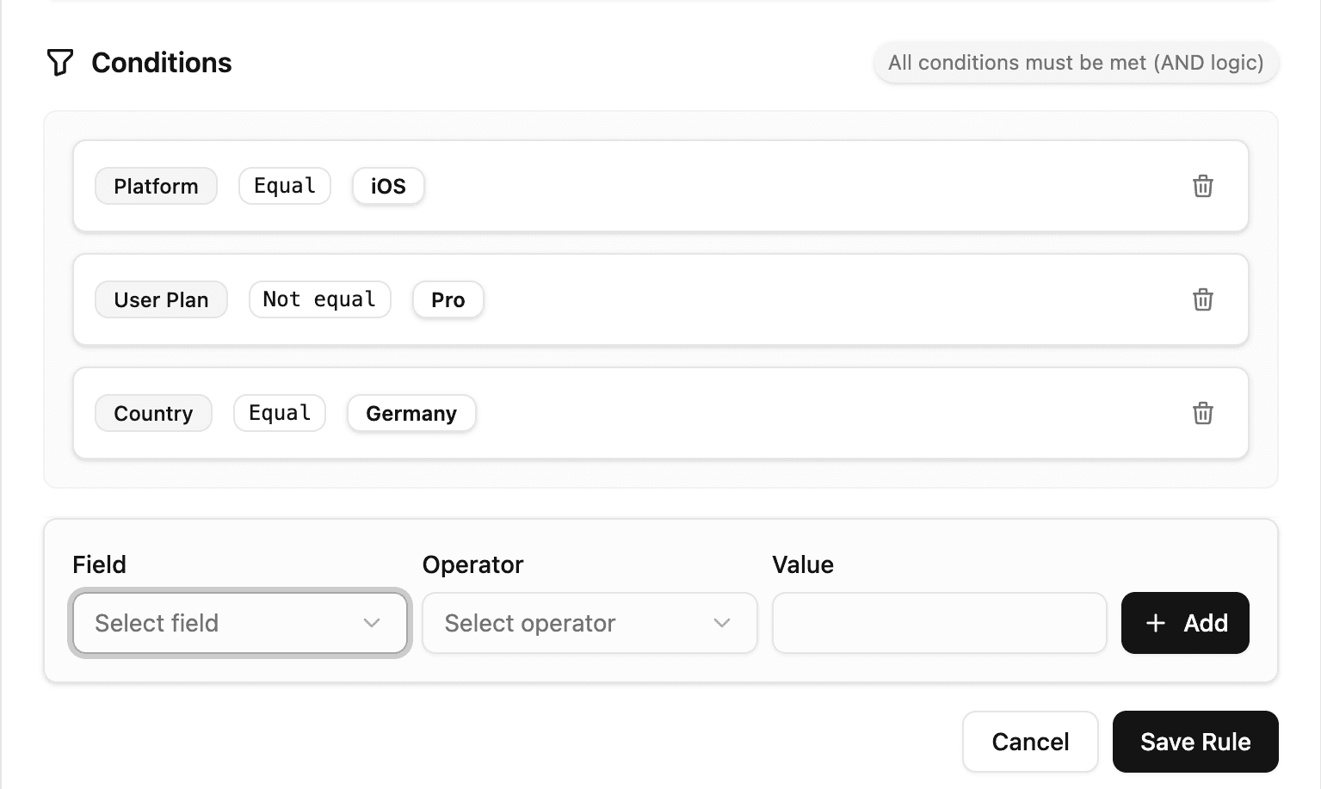Screen dimensions: 1321x789
Task: Click the chevron on the Select operator dropdown
Action: (721, 623)
